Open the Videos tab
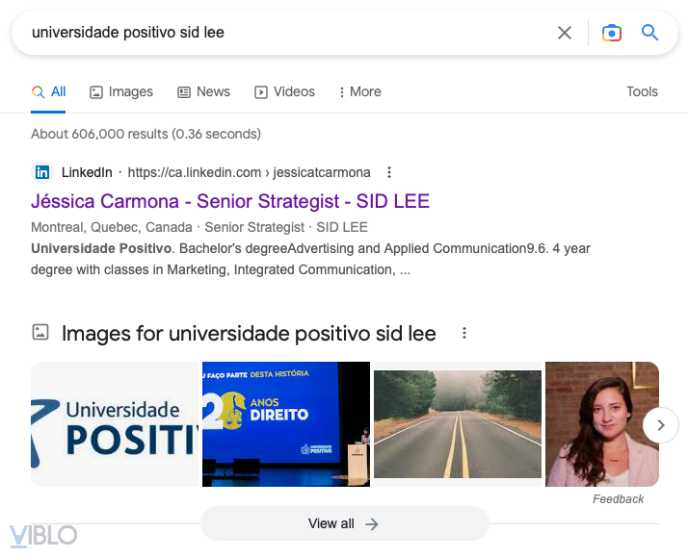This screenshot has height=558, width=688. (x=285, y=92)
